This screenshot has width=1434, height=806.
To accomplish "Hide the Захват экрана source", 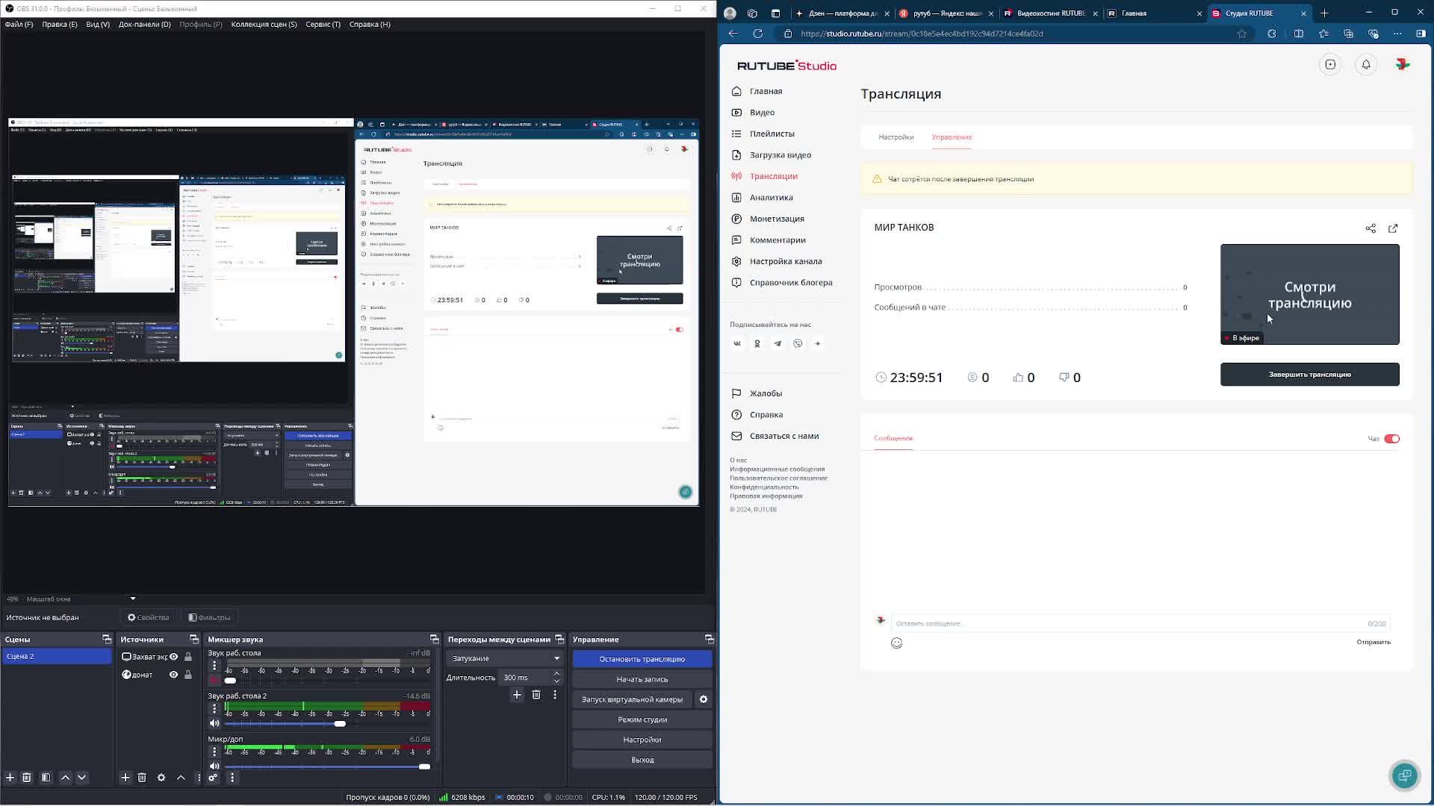I will (173, 657).
